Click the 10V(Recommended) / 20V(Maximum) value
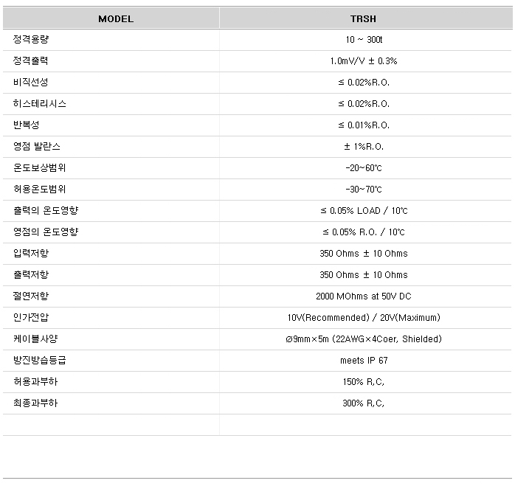 (363, 318)
